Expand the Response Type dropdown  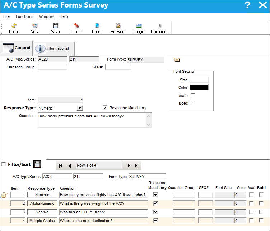80,108
